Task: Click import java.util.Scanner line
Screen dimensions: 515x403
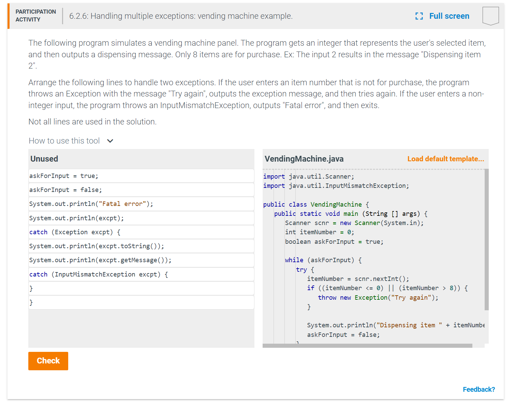Action: (309, 177)
